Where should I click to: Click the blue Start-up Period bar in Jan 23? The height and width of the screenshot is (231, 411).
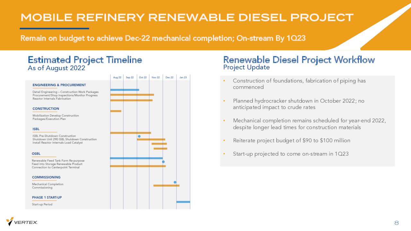pos(183,202)
